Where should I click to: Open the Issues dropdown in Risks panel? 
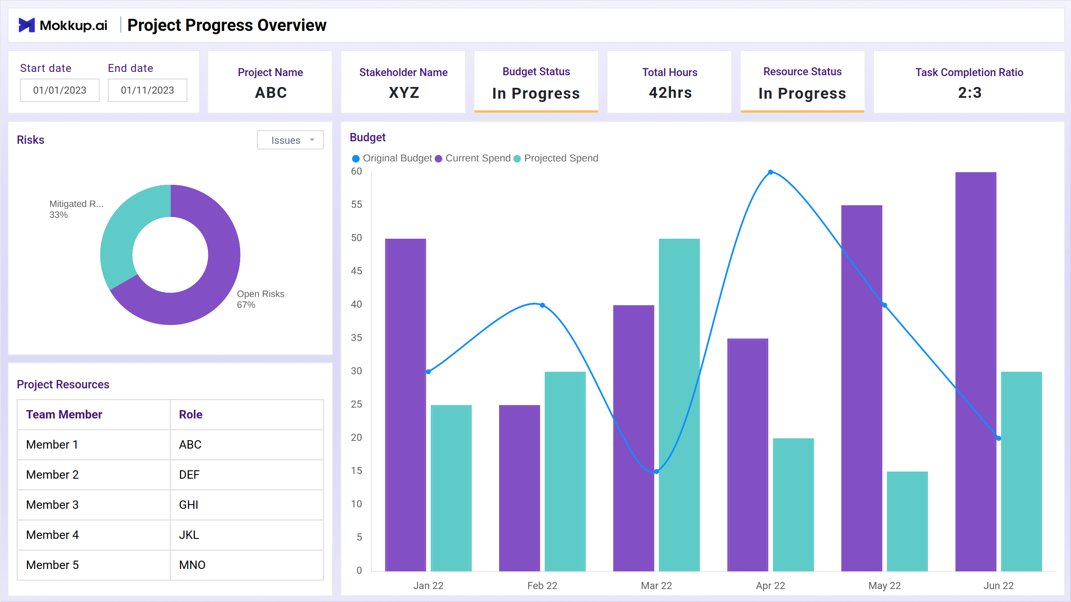pos(290,140)
